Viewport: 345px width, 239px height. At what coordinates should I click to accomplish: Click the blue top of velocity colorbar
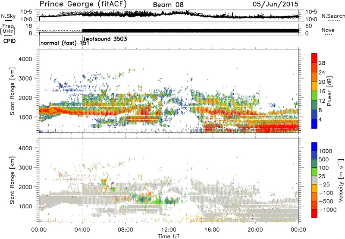(x=314, y=147)
